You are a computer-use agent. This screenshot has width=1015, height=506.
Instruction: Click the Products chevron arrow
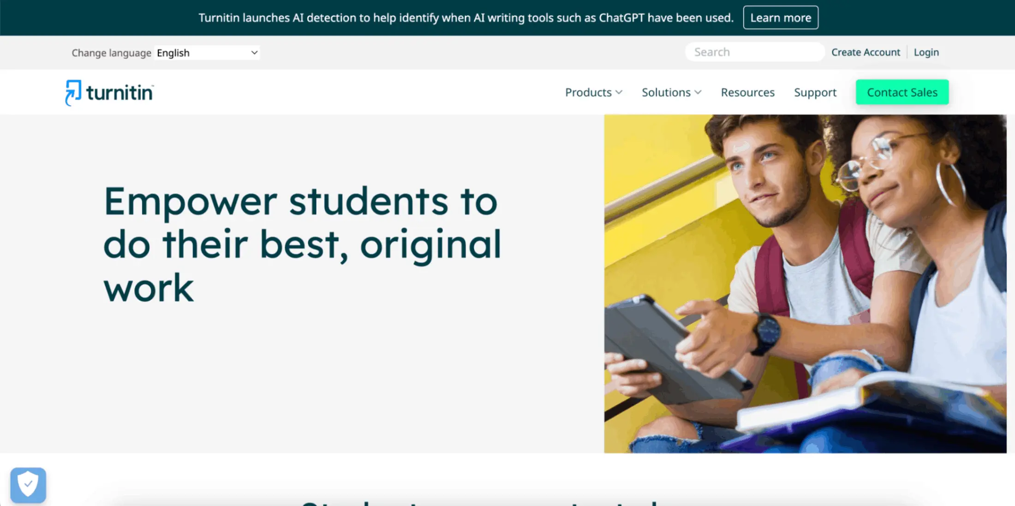pyautogui.click(x=619, y=92)
